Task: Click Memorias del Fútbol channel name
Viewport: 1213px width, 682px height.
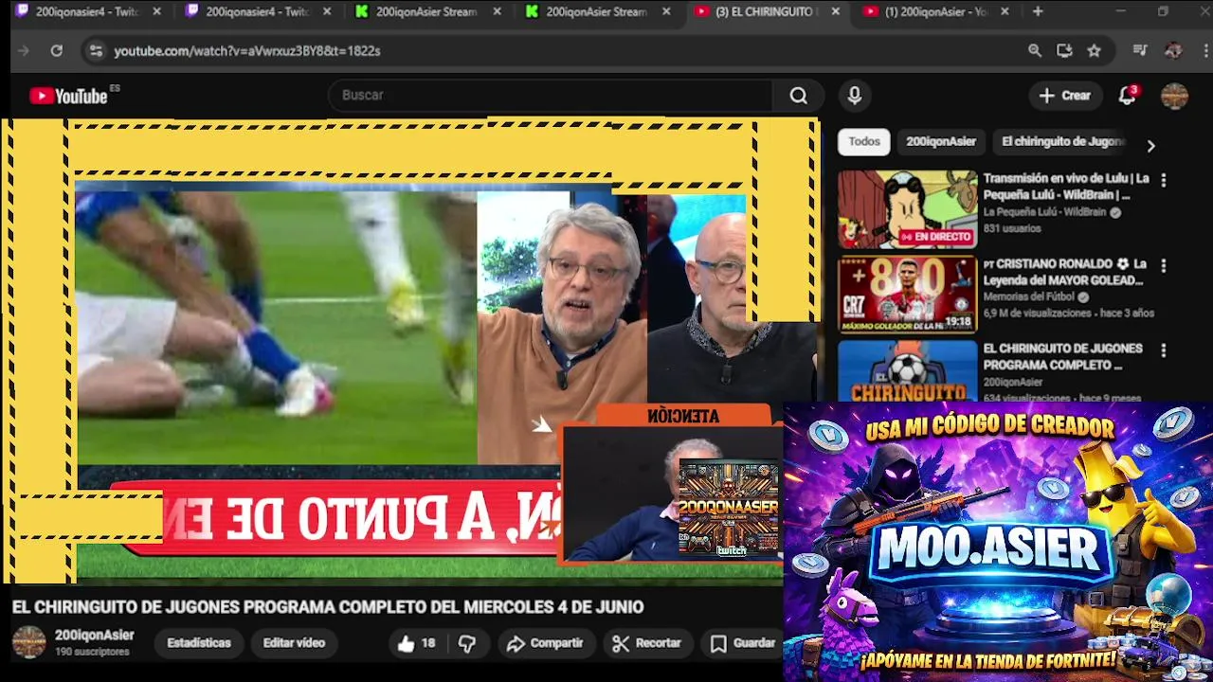Action: 1031,297
